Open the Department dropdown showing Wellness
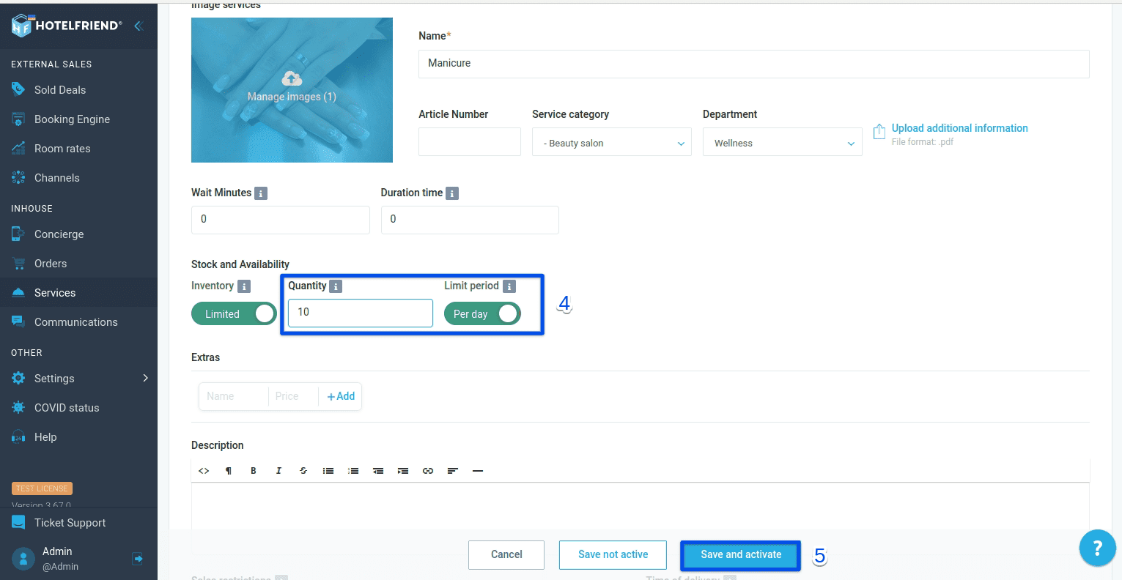The height and width of the screenshot is (580, 1122). 782,142
